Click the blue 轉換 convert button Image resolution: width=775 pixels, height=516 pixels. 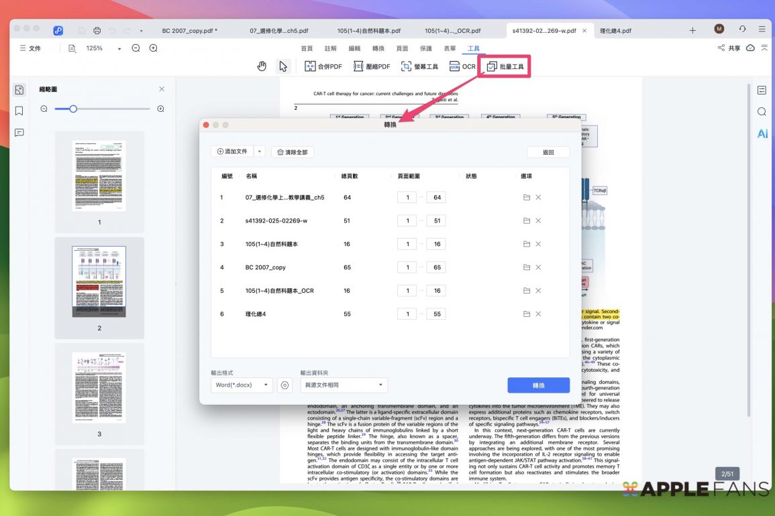tap(538, 385)
